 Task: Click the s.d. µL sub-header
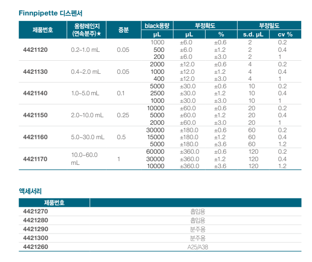(253, 35)
